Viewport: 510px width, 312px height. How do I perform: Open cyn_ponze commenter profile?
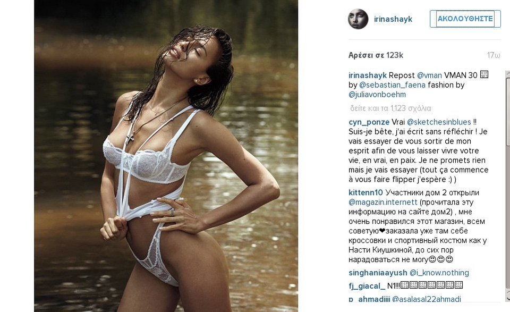pos(369,122)
